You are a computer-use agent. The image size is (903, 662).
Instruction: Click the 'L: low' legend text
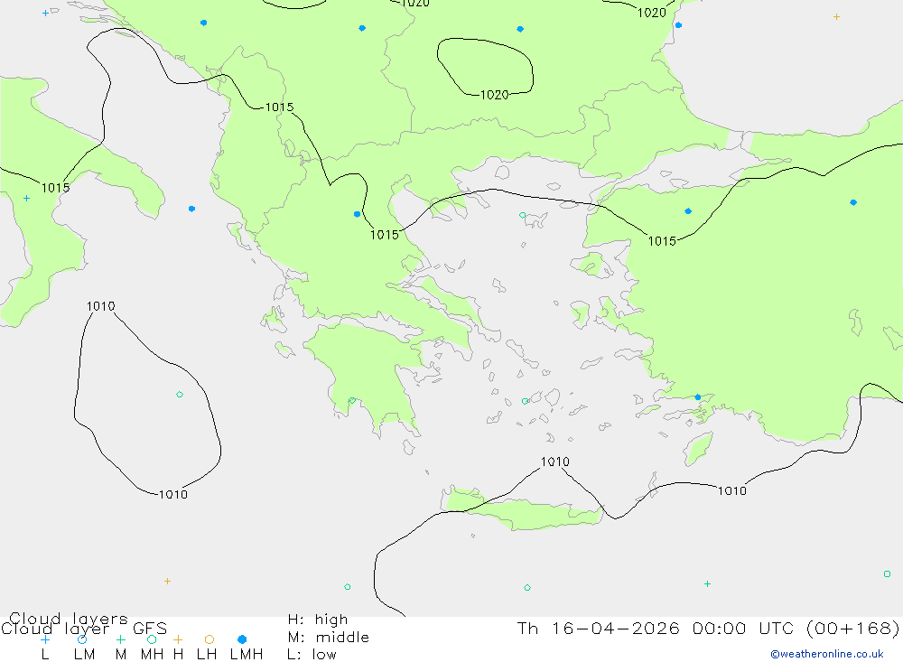pyautogui.click(x=312, y=655)
